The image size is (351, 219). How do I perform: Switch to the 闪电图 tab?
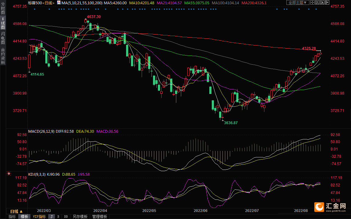pyautogui.click(x=3, y=38)
